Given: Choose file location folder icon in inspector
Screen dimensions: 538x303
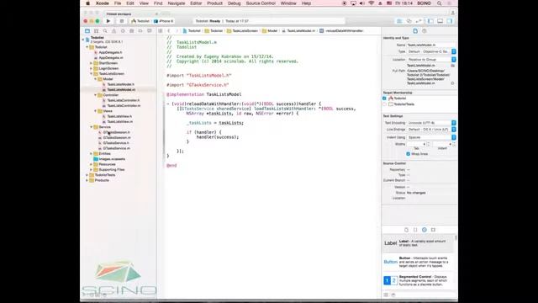Looking at the screenshot, I should pos(453,66).
